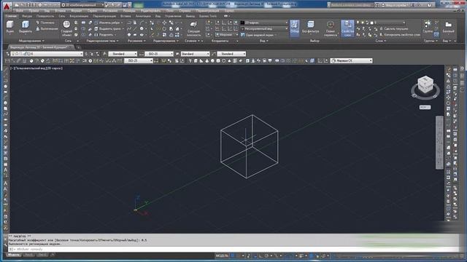Click black color swatch beside 2D каркас
467x262 pixels.
point(242,23)
